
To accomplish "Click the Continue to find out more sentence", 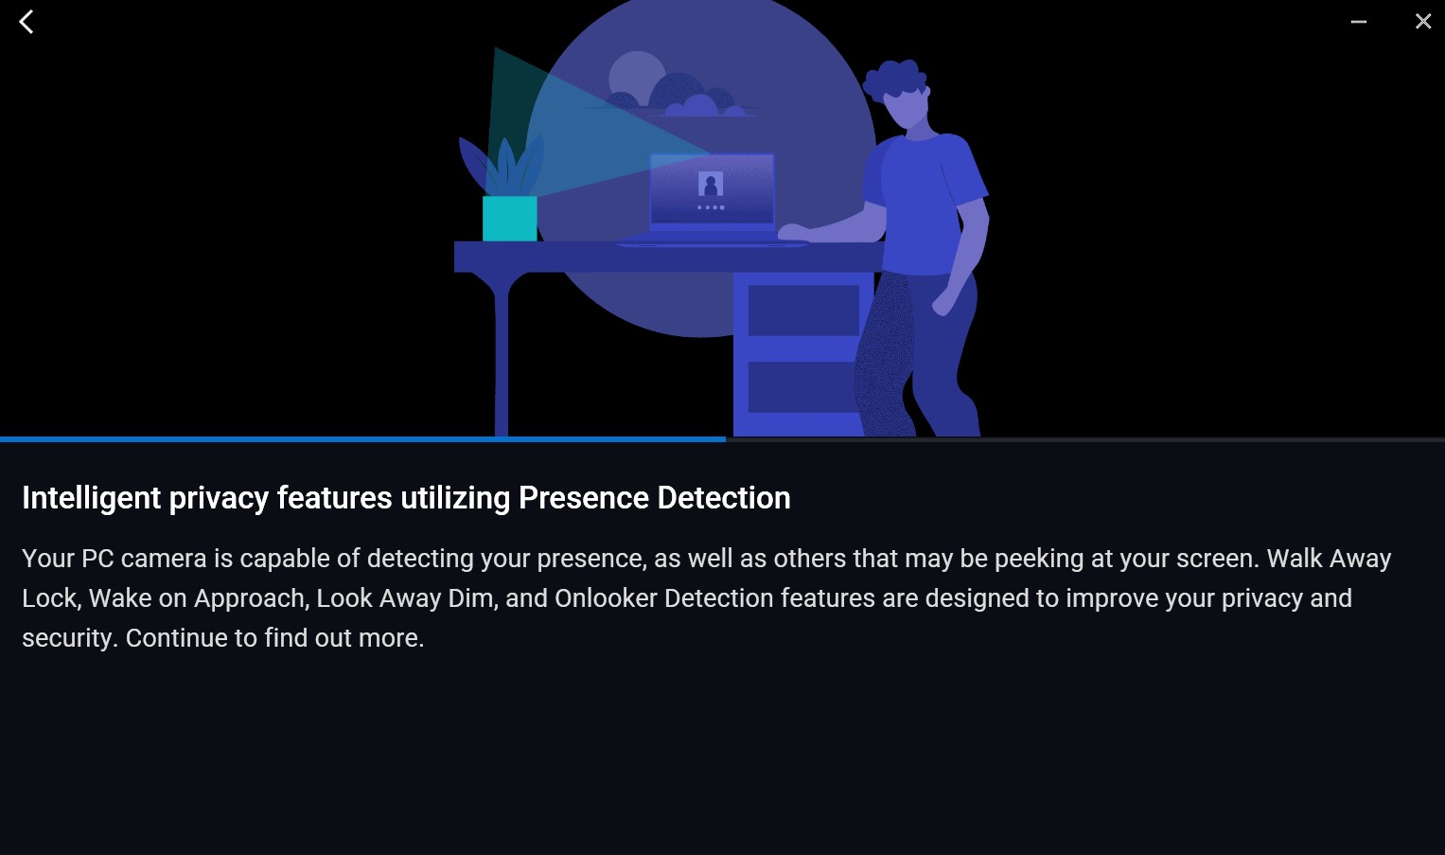I will point(274,638).
